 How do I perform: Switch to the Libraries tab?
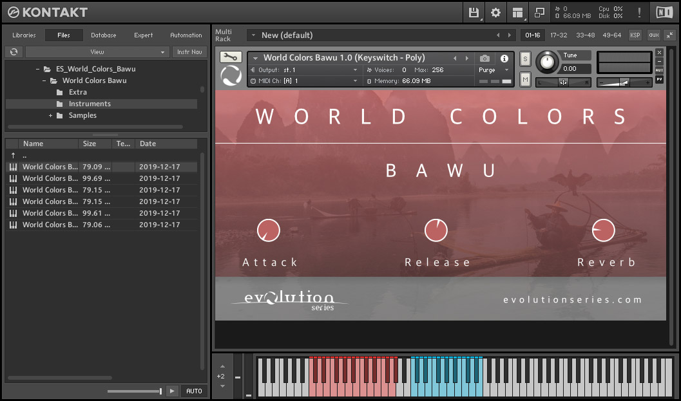click(24, 35)
